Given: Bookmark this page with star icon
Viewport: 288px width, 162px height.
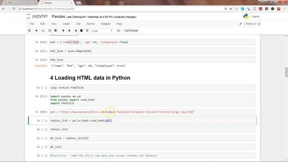Looking at the screenshot, I should click(231, 9).
